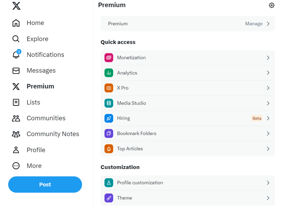Screen dimensions: 282x209
Task: Open the Bookmark Folders link text
Action: 137,134
